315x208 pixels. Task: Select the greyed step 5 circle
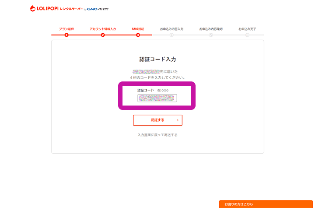pos(211,35)
